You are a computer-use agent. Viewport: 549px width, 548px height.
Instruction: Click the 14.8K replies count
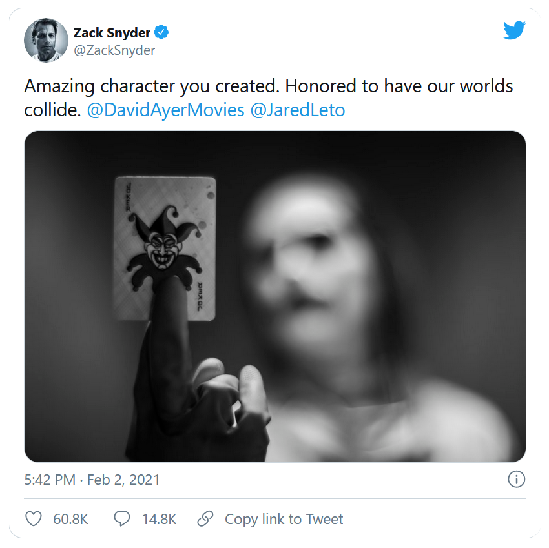tap(158, 519)
